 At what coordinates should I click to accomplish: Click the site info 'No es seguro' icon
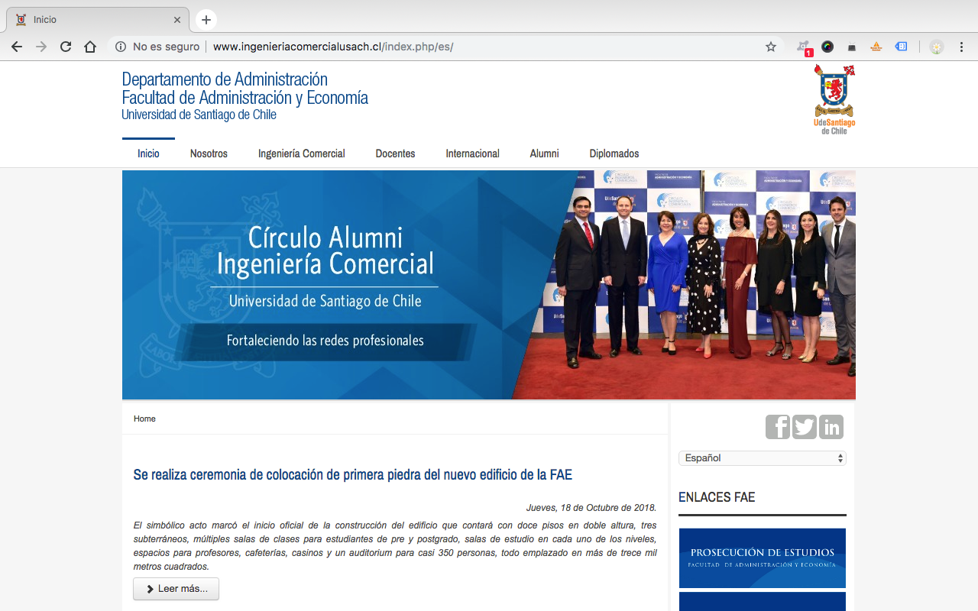tap(121, 47)
